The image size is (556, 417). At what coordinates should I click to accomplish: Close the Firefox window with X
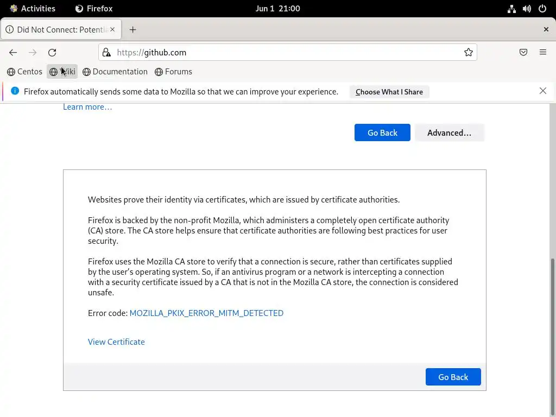546,29
